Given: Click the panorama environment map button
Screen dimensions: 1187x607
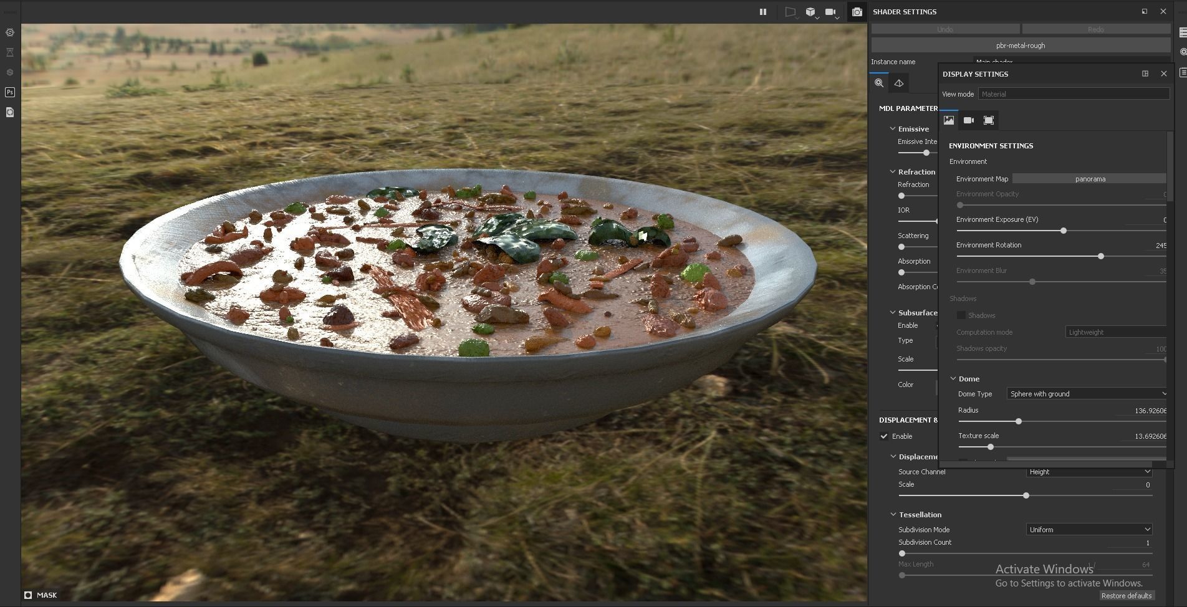Looking at the screenshot, I should click(x=1090, y=179).
